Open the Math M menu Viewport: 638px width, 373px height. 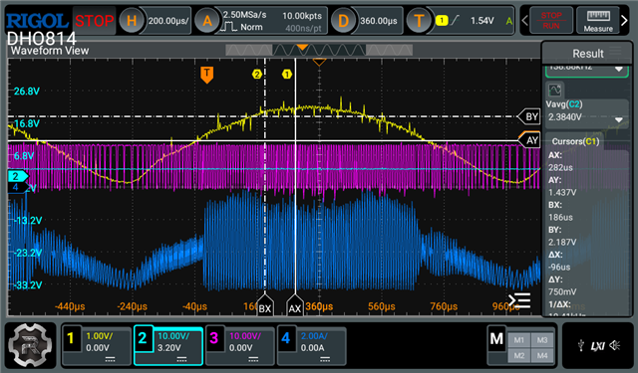[x=496, y=338]
